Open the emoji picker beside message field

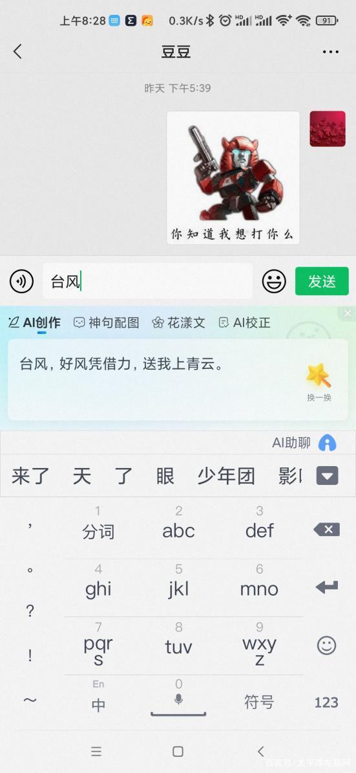tap(274, 282)
